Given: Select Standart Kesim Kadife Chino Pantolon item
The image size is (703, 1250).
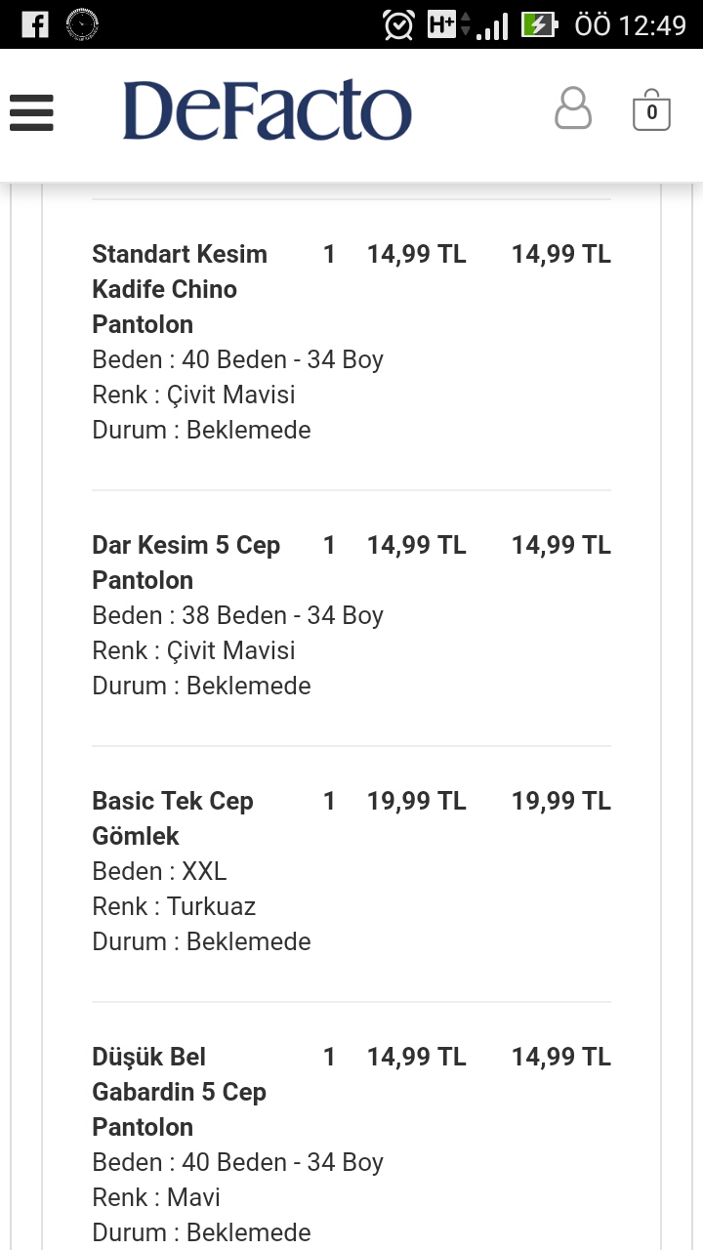Looking at the screenshot, I should pyautogui.click(x=180, y=289).
